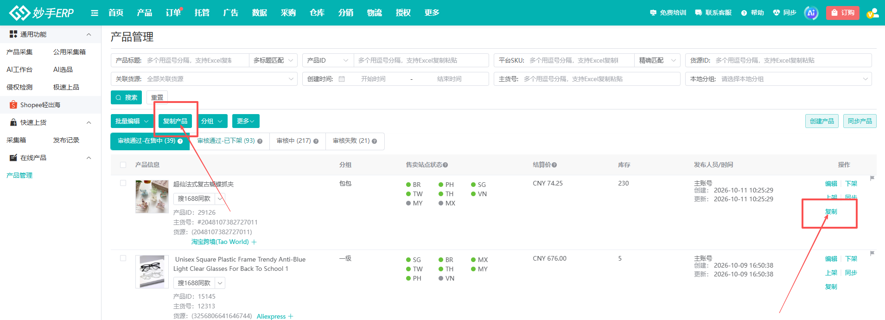This screenshot has height=320, width=885.
Task: Focus the 产品标题 input field
Action: click(180, 60)
